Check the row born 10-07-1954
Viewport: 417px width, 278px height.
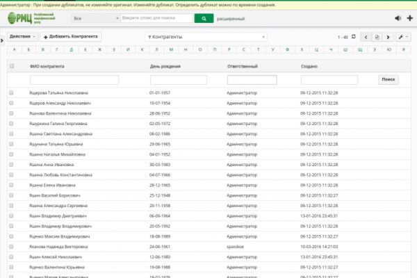click(x=11, y=103)
